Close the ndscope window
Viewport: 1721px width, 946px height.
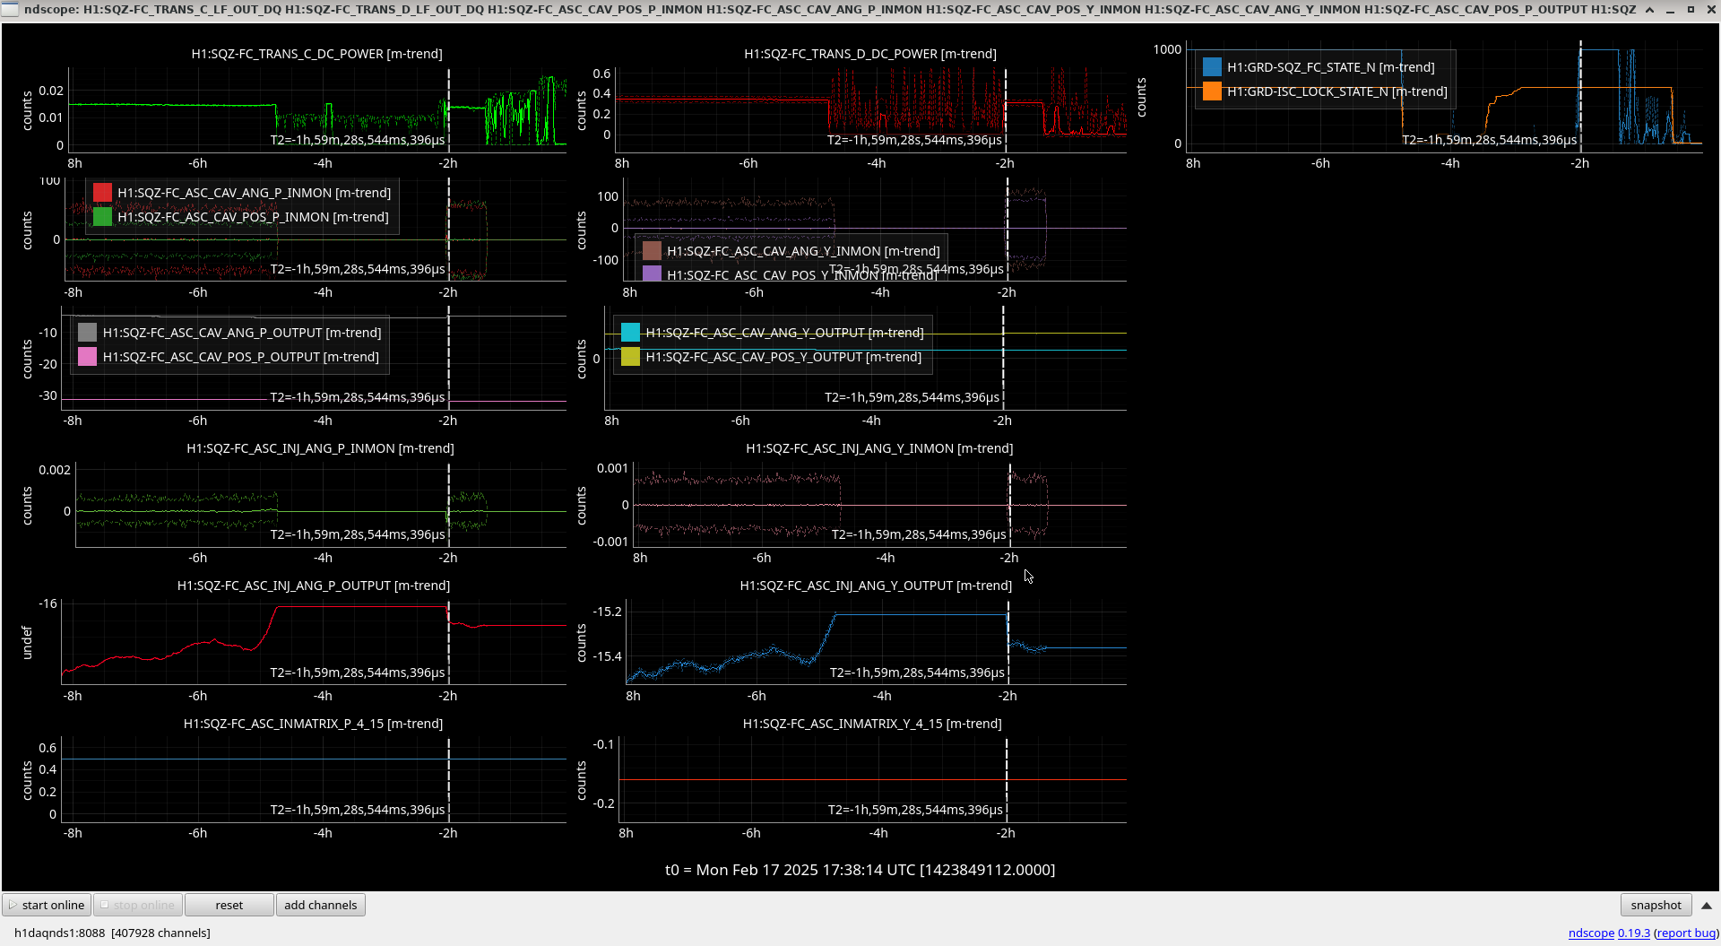coord(1710,9)
